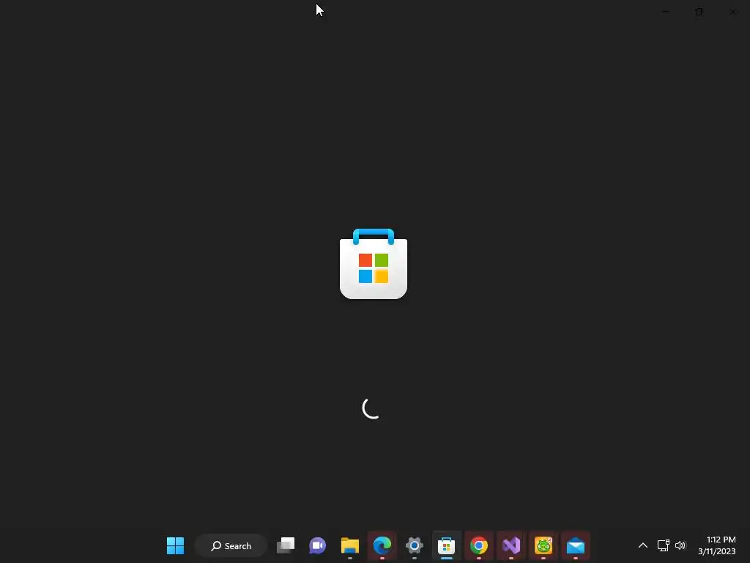750x563 pixels.
Task: Open the Mail app from the taskbar
Action: tap(576, 545)
